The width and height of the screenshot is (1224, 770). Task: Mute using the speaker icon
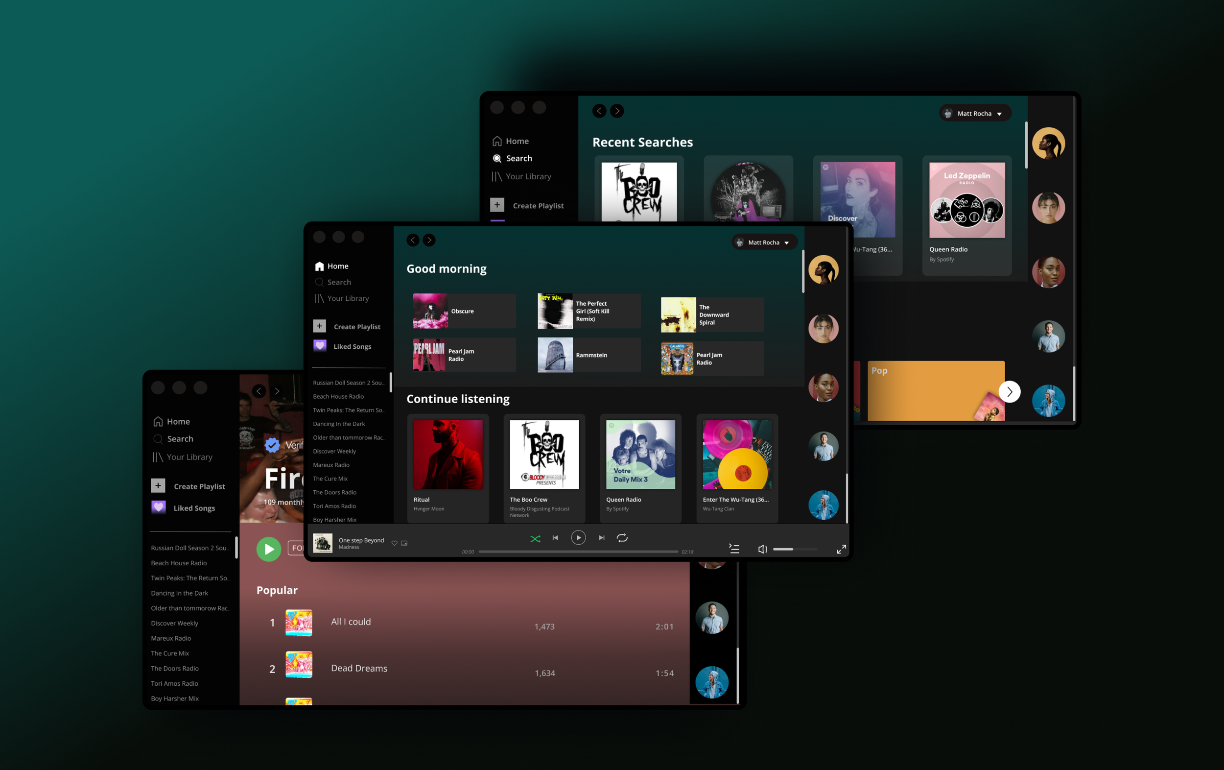pyautogui.click(x=762, y=549)
